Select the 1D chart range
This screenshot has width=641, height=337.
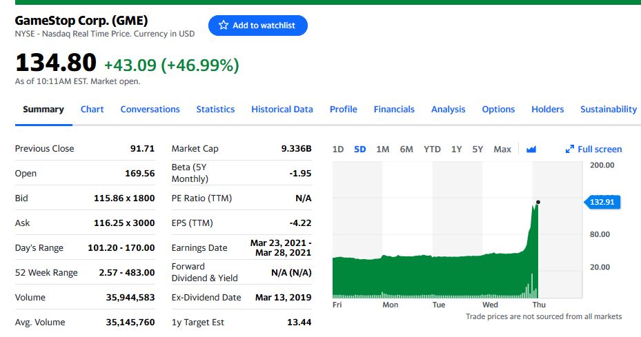tap(338, 149)
